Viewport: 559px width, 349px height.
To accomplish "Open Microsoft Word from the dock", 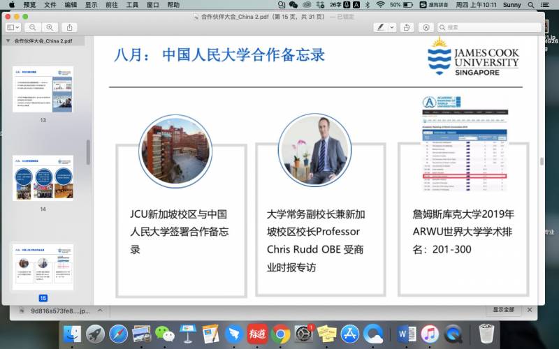I will pos(407,334).
